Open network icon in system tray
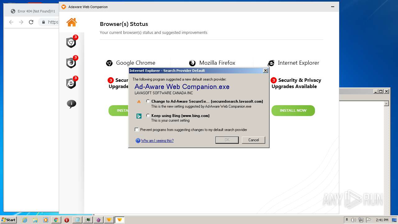This screenshot has width=398, height=224. tap(361, 220)
